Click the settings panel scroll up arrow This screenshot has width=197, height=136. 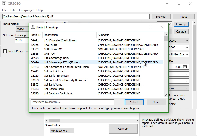coord(194,23)
